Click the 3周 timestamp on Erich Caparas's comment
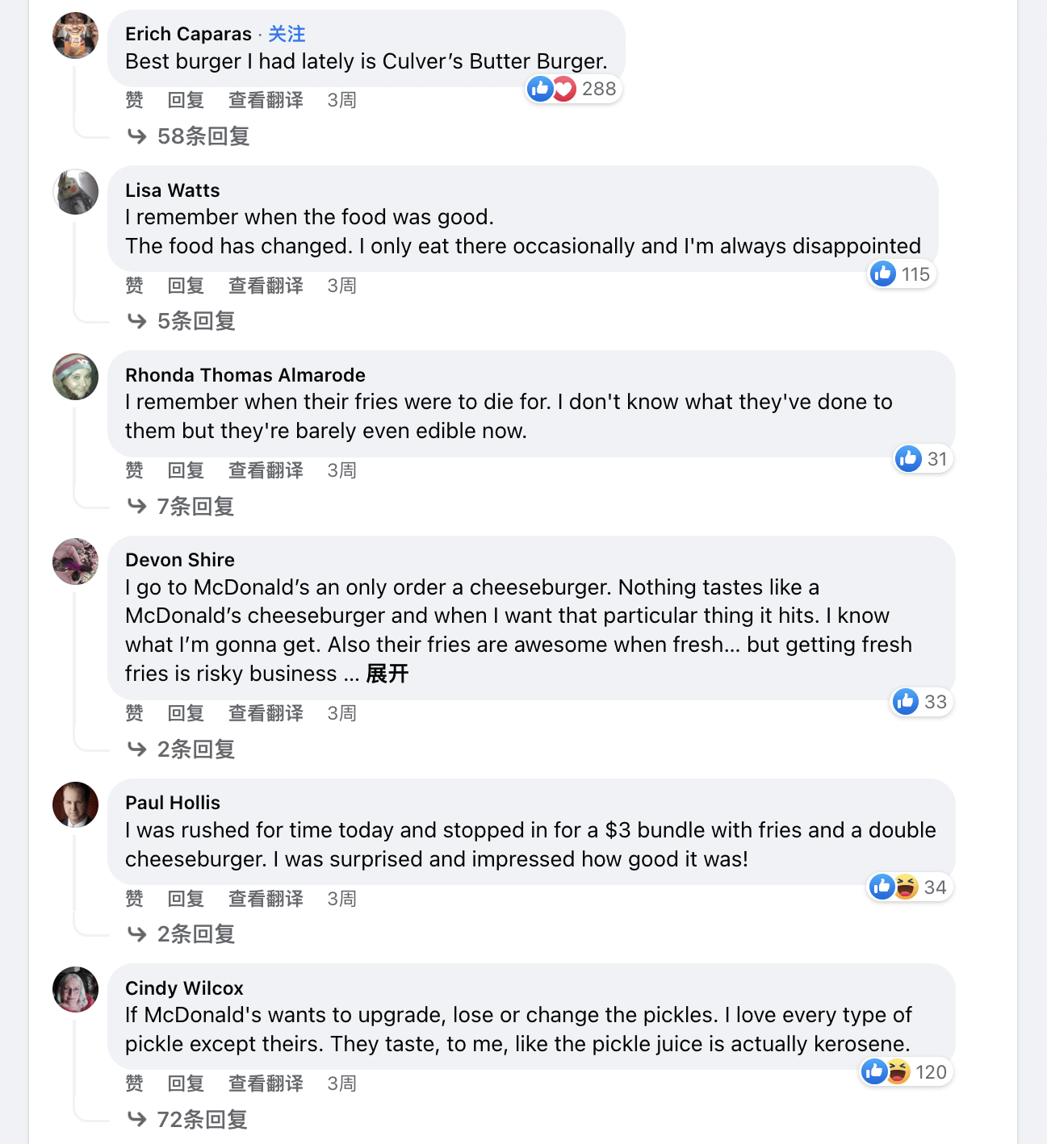1047x1144 pixels. click(x=341, y=100)
